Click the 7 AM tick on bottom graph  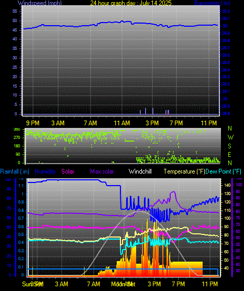[93, 284]
